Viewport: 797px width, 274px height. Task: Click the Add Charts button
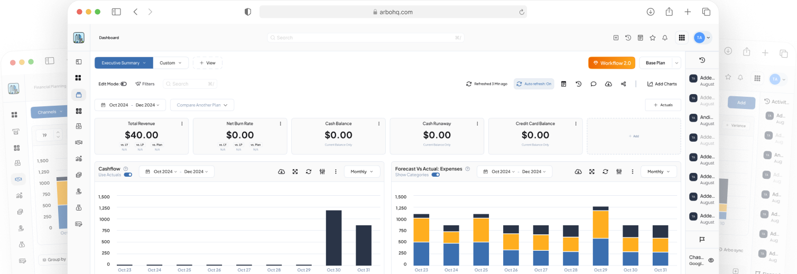pyautogui.click(x=662, y=84)
